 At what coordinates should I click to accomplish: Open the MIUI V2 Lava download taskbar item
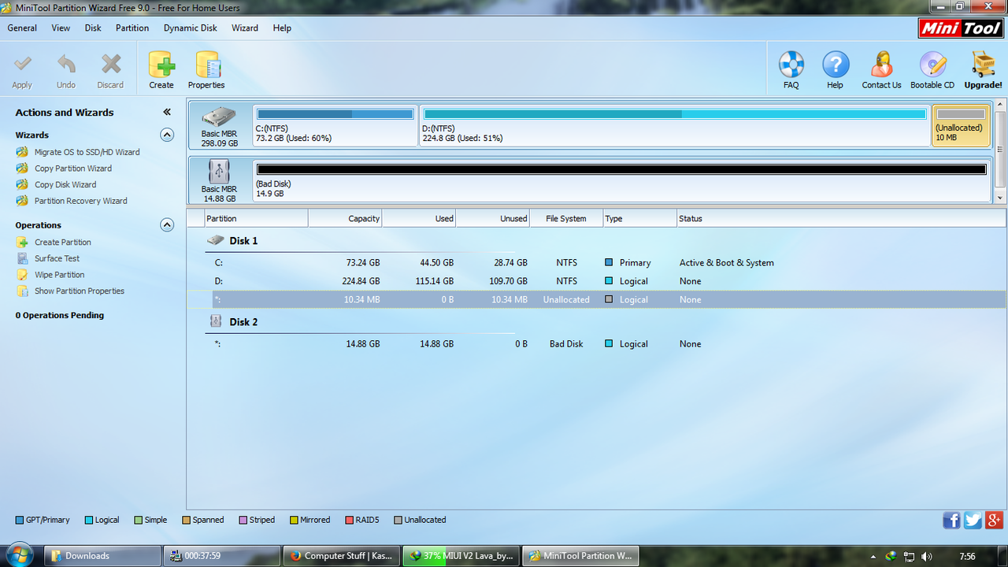(461, 556)
